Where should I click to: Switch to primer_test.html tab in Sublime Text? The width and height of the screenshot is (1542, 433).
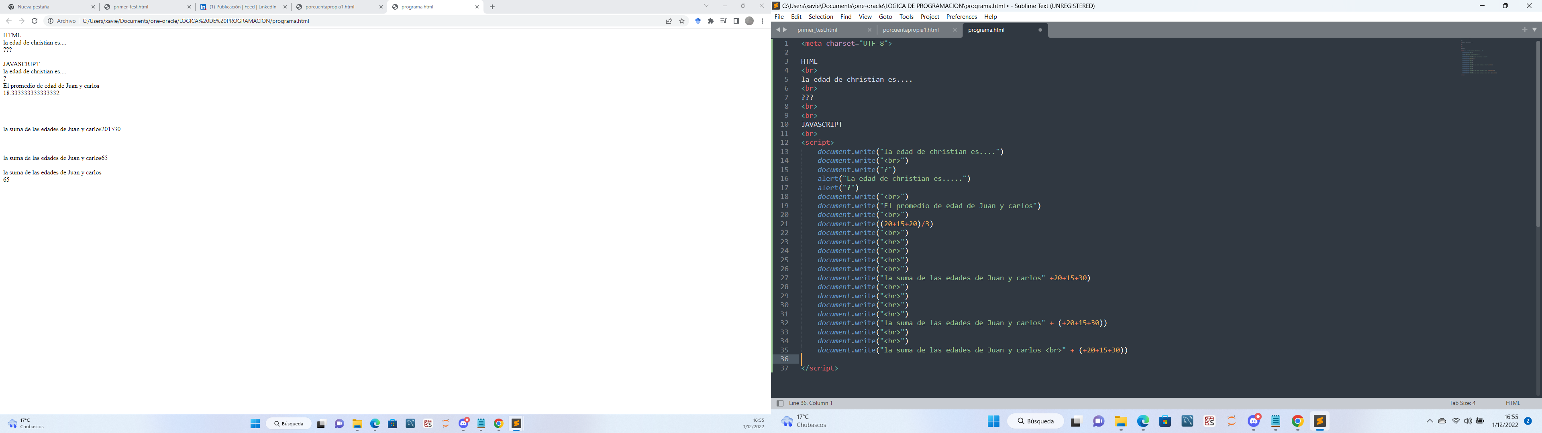833,30
